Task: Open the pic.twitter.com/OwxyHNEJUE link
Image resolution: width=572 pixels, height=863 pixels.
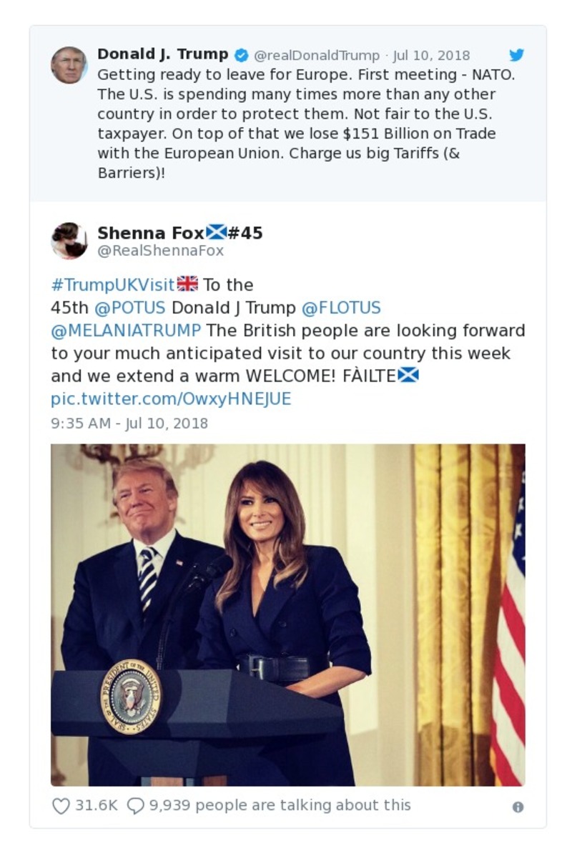Action: pos(169,399)
